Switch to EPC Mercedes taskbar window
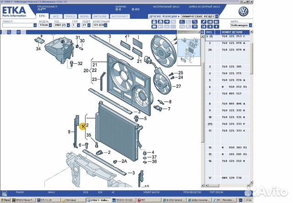The image size is (293, 203). (x=225, y=200)
